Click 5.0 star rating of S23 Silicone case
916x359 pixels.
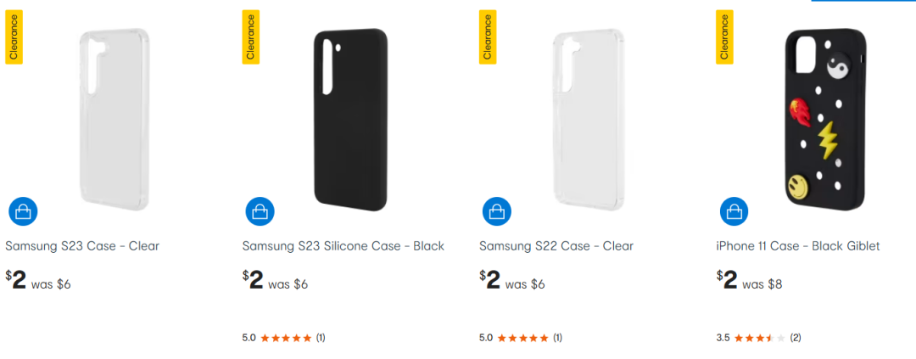coord(285,338)
